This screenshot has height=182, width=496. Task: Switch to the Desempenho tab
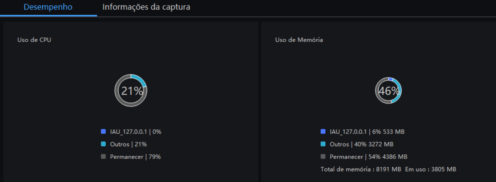pyautogui.click(x=48, y=7)
